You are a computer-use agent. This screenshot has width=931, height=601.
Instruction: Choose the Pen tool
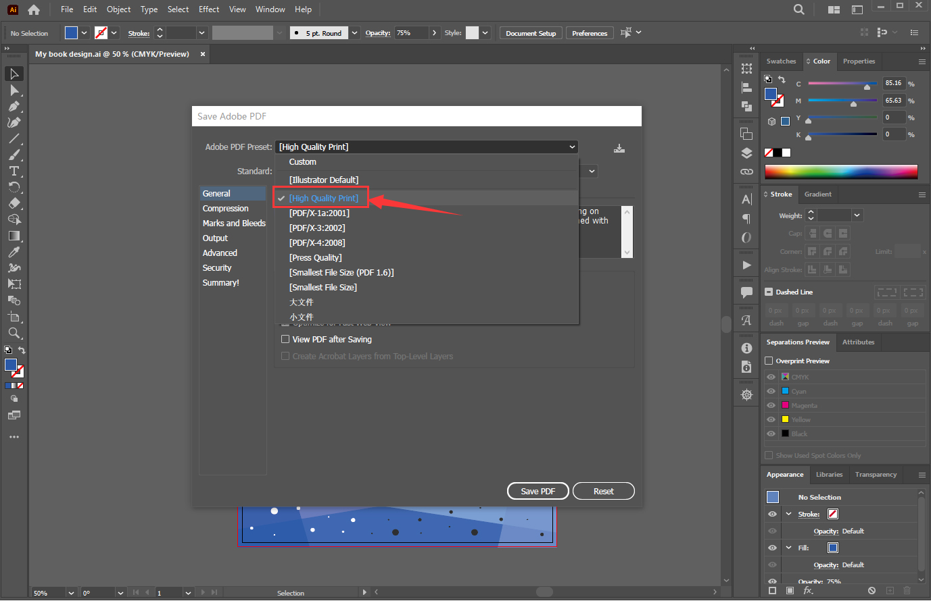point(14,106)
